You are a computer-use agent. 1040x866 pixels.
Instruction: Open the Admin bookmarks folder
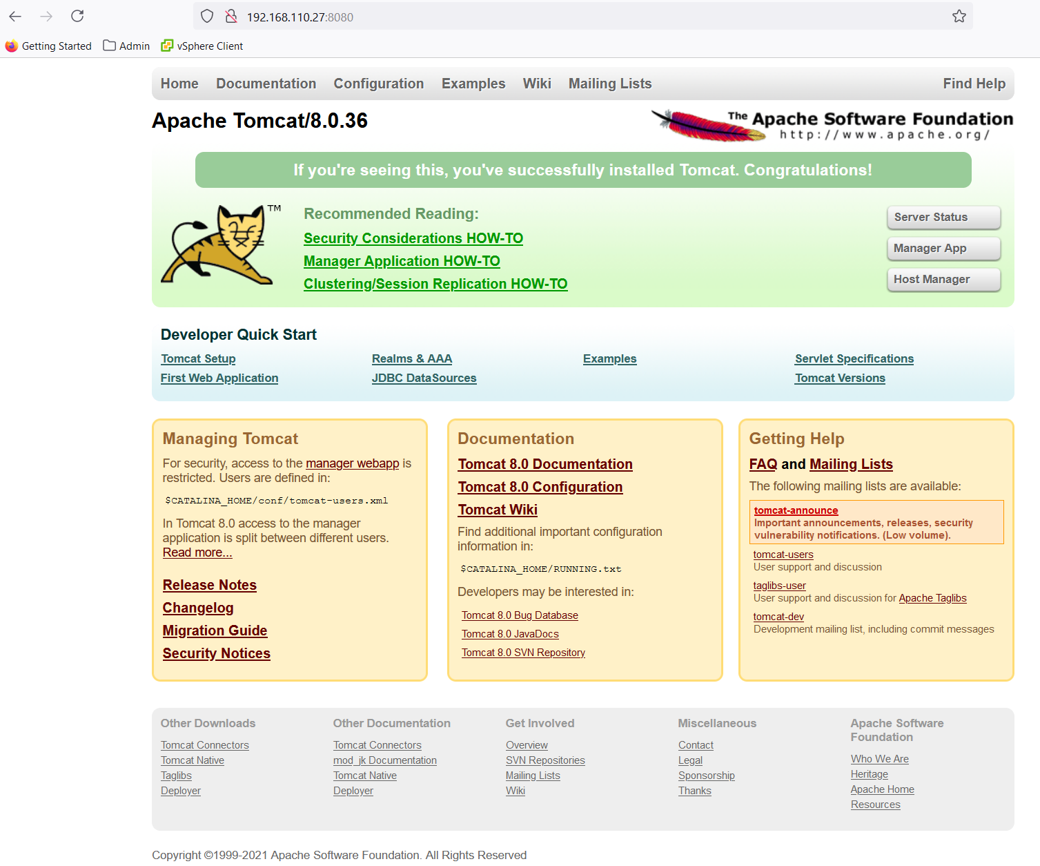[x=126, y=46]
